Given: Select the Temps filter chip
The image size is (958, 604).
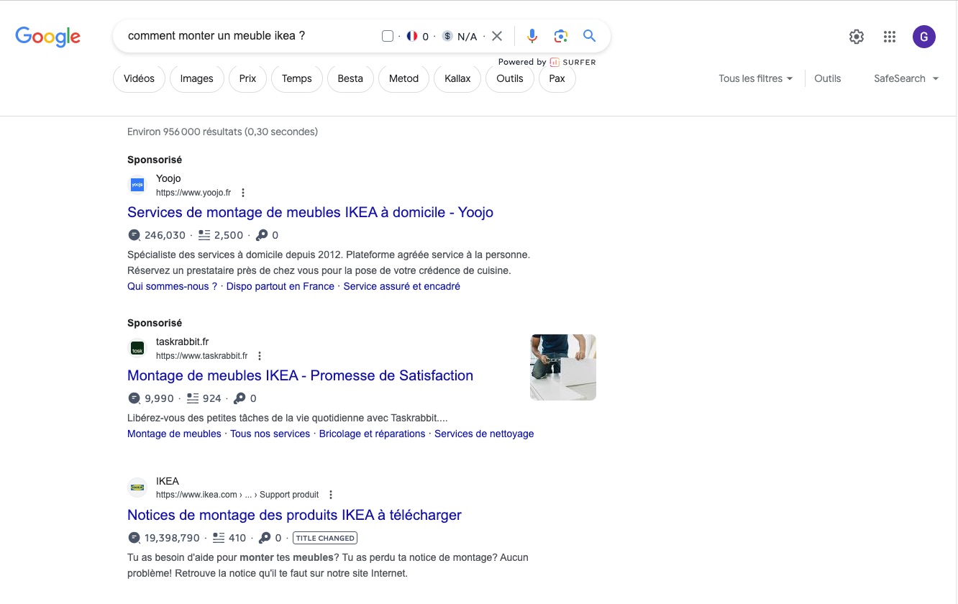Looking at the screenshot, I should [x=297, y=78].
